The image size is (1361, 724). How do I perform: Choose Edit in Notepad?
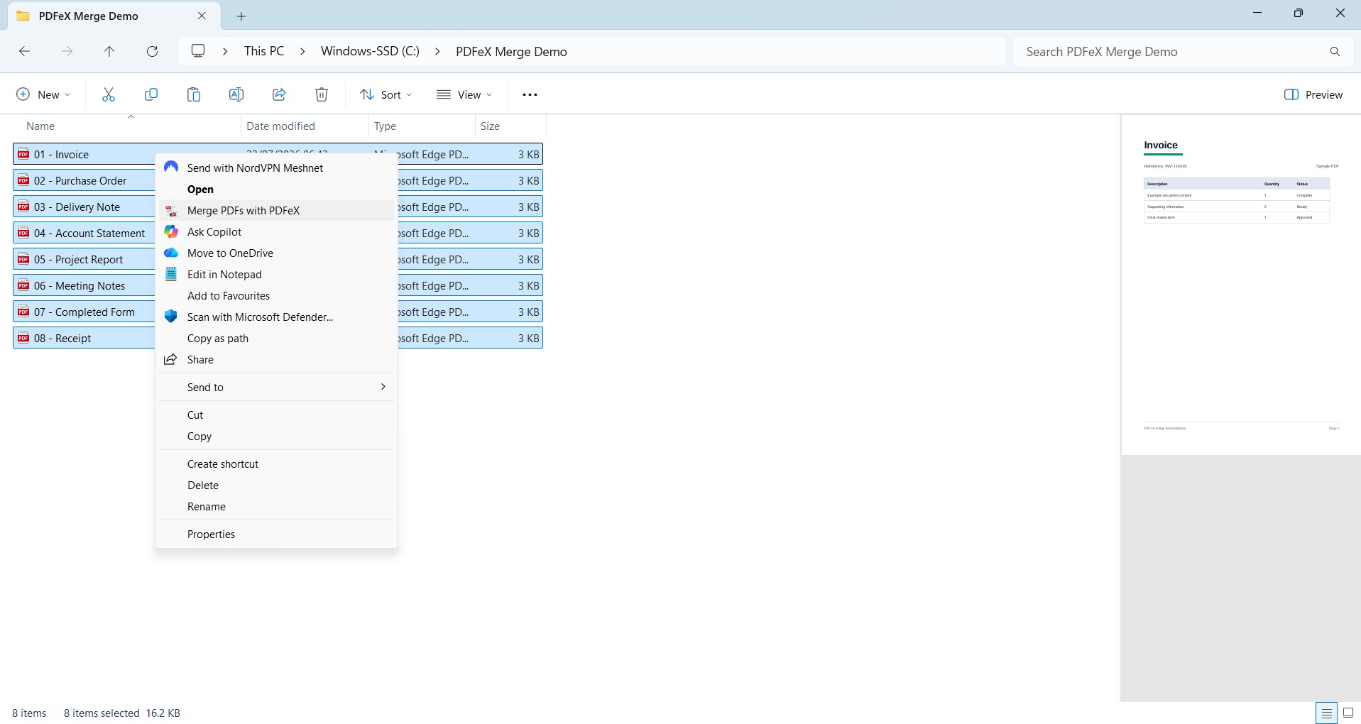276,274
